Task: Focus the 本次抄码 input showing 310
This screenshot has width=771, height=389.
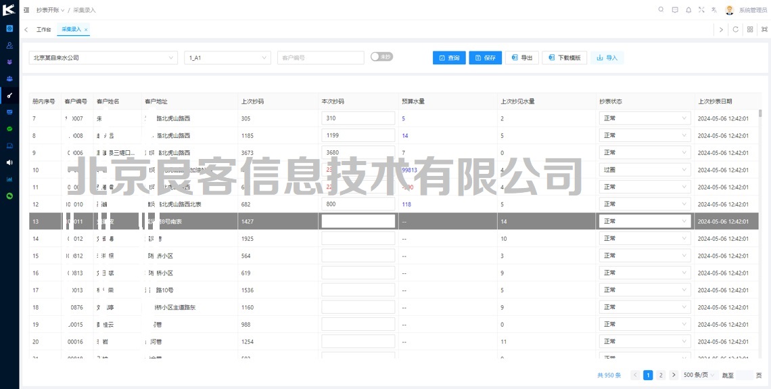Action: coord(358,118)
